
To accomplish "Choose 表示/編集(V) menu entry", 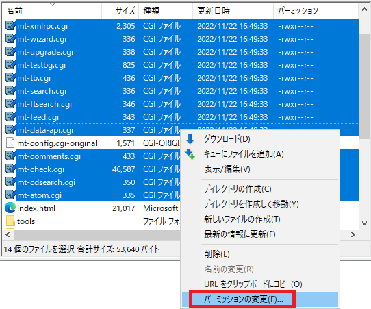I will tap(227, 169).
